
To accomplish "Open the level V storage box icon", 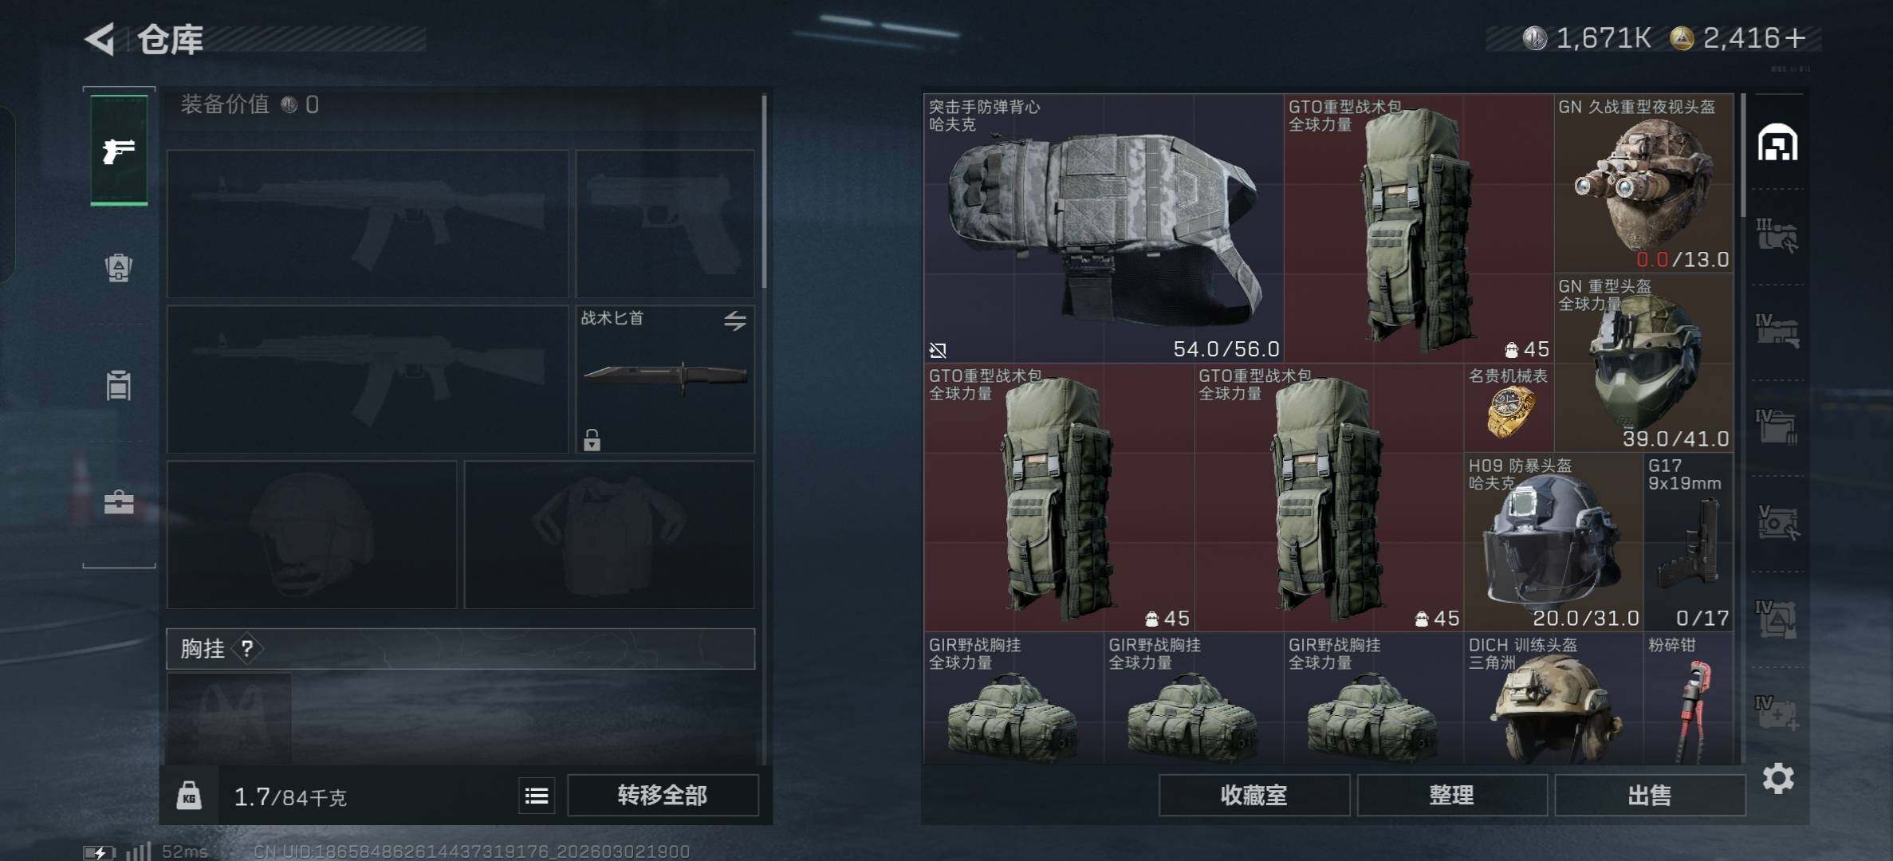I will (1777, 522).
